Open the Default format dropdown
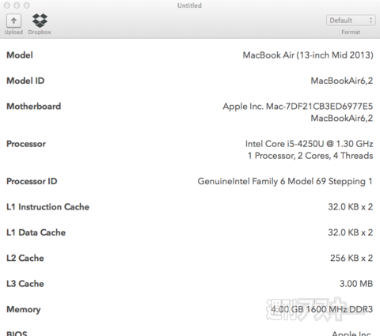This screenshot has width=380, height=336. click(351, 21)
